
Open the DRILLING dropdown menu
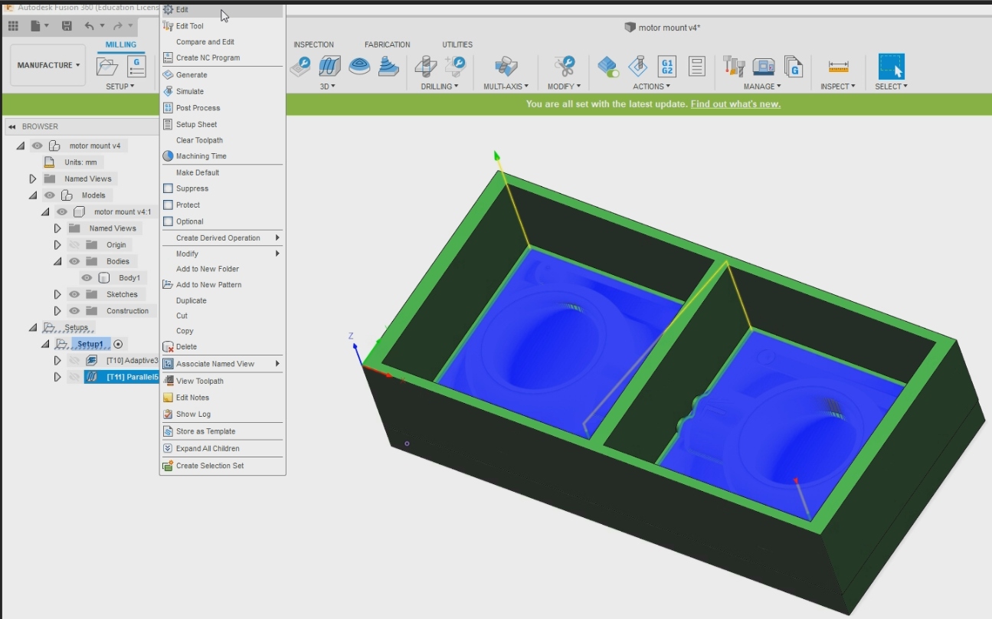(440, 87)
